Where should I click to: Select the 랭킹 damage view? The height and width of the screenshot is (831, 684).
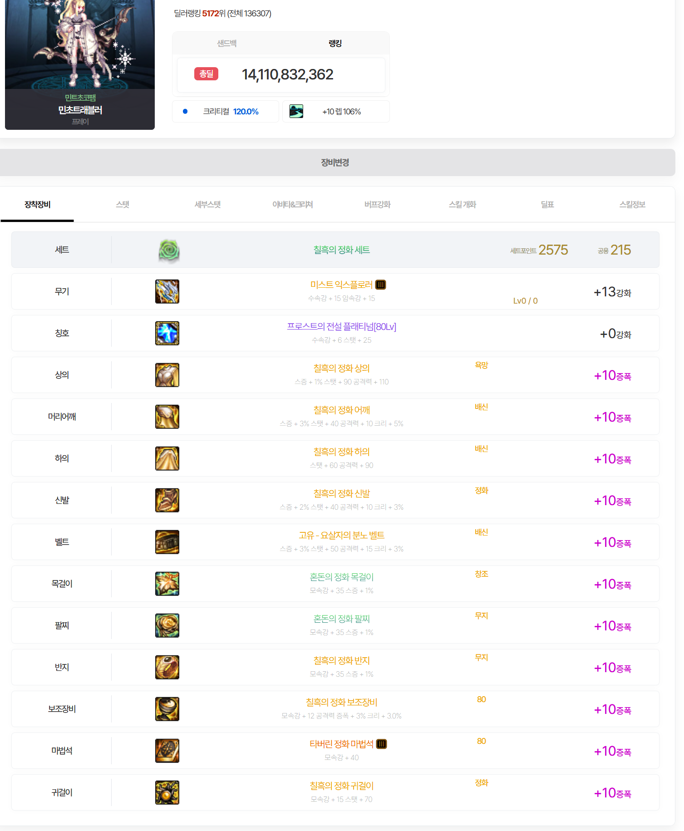point(335,44)
